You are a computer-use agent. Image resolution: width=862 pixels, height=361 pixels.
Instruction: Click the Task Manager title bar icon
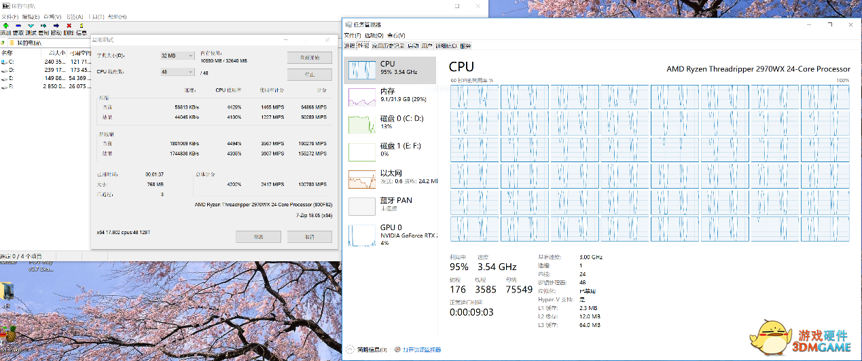348,25
